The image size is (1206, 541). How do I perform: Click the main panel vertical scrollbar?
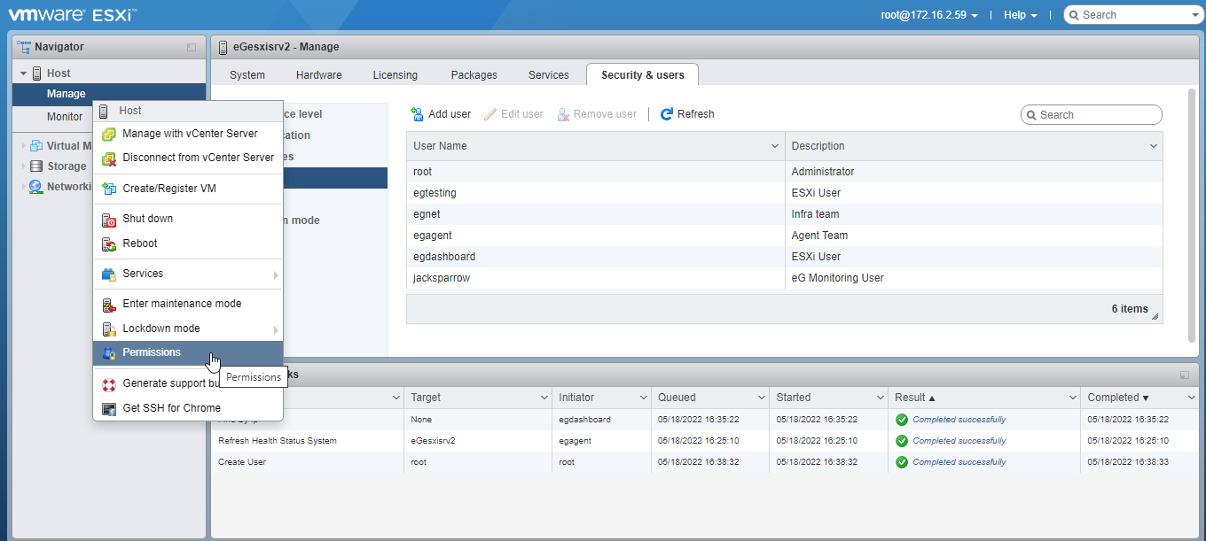pos(1191,215)
